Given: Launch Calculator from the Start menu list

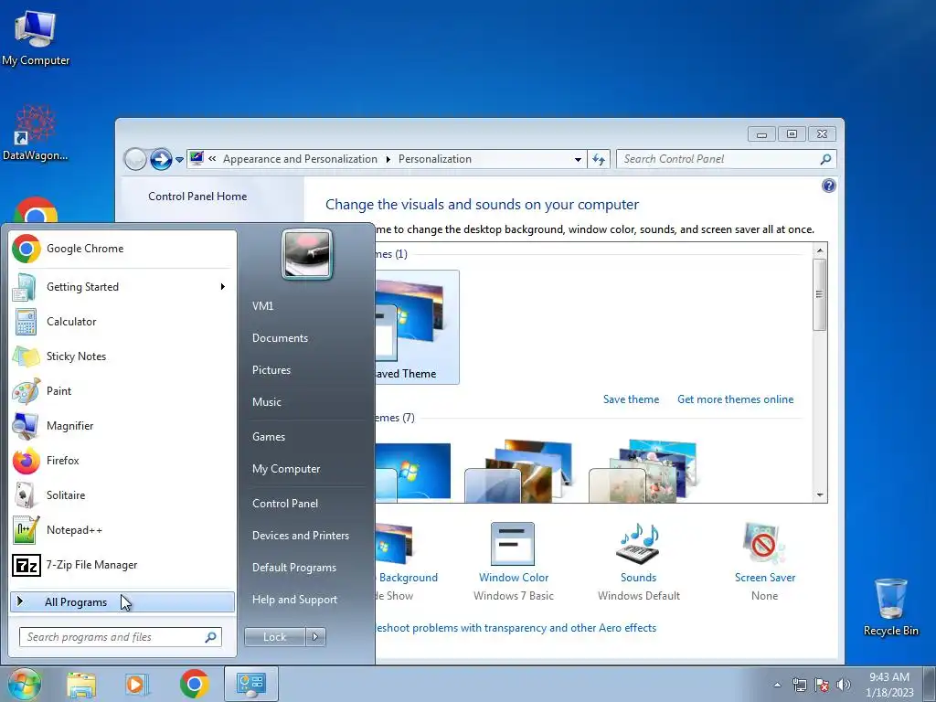Looking at the screenshot, I should click(122, 322).
